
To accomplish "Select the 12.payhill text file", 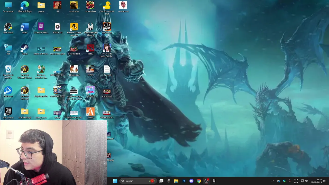I will [x=107, y=71].
